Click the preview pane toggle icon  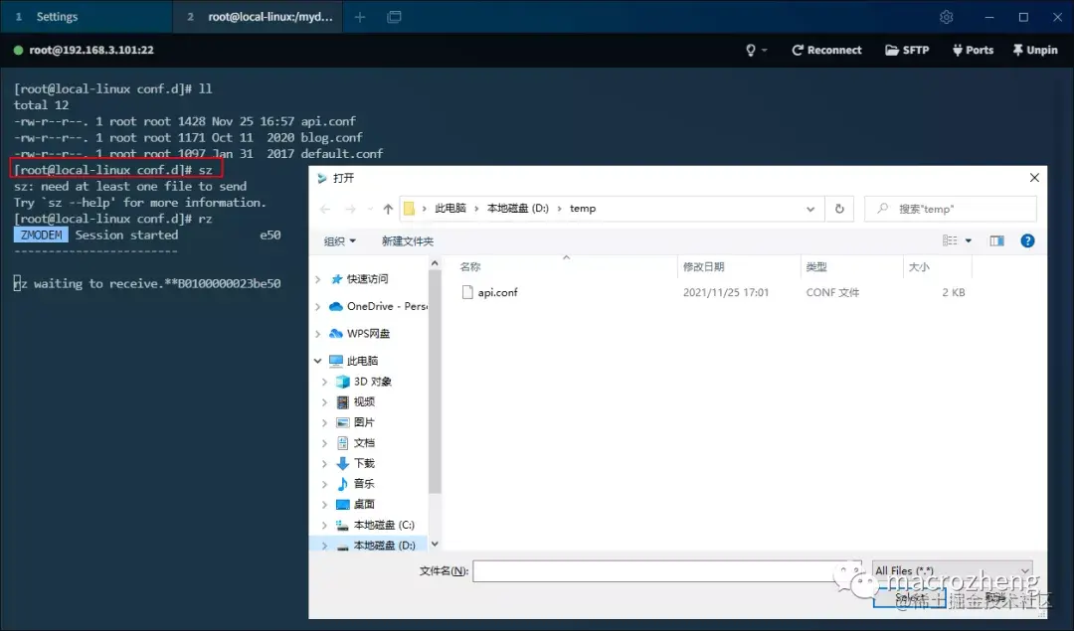coord(996,240)
